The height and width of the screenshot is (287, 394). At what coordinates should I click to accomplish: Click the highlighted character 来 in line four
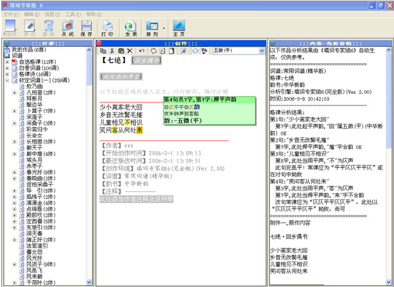pyautogui.click(x=140, y=131)
